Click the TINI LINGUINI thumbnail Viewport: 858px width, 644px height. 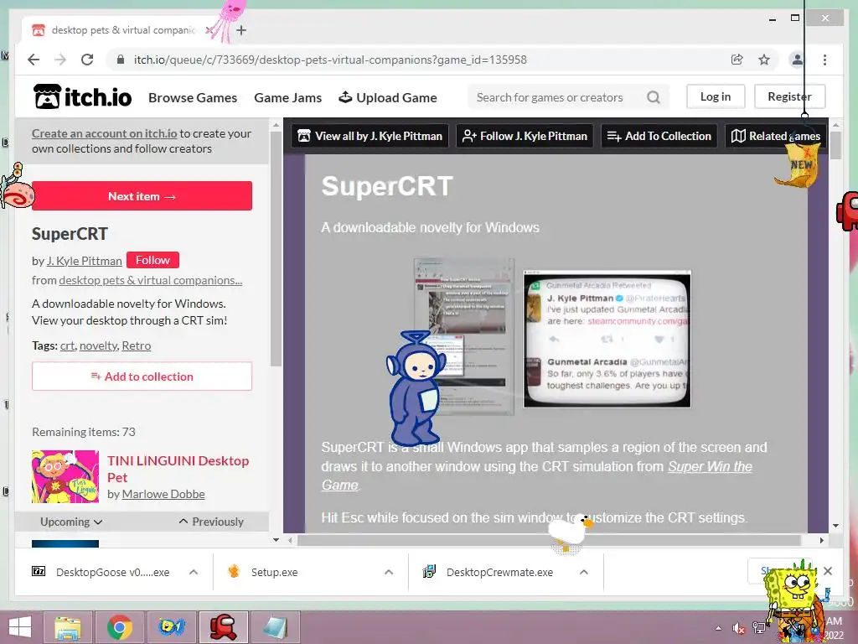coord(65,476)
